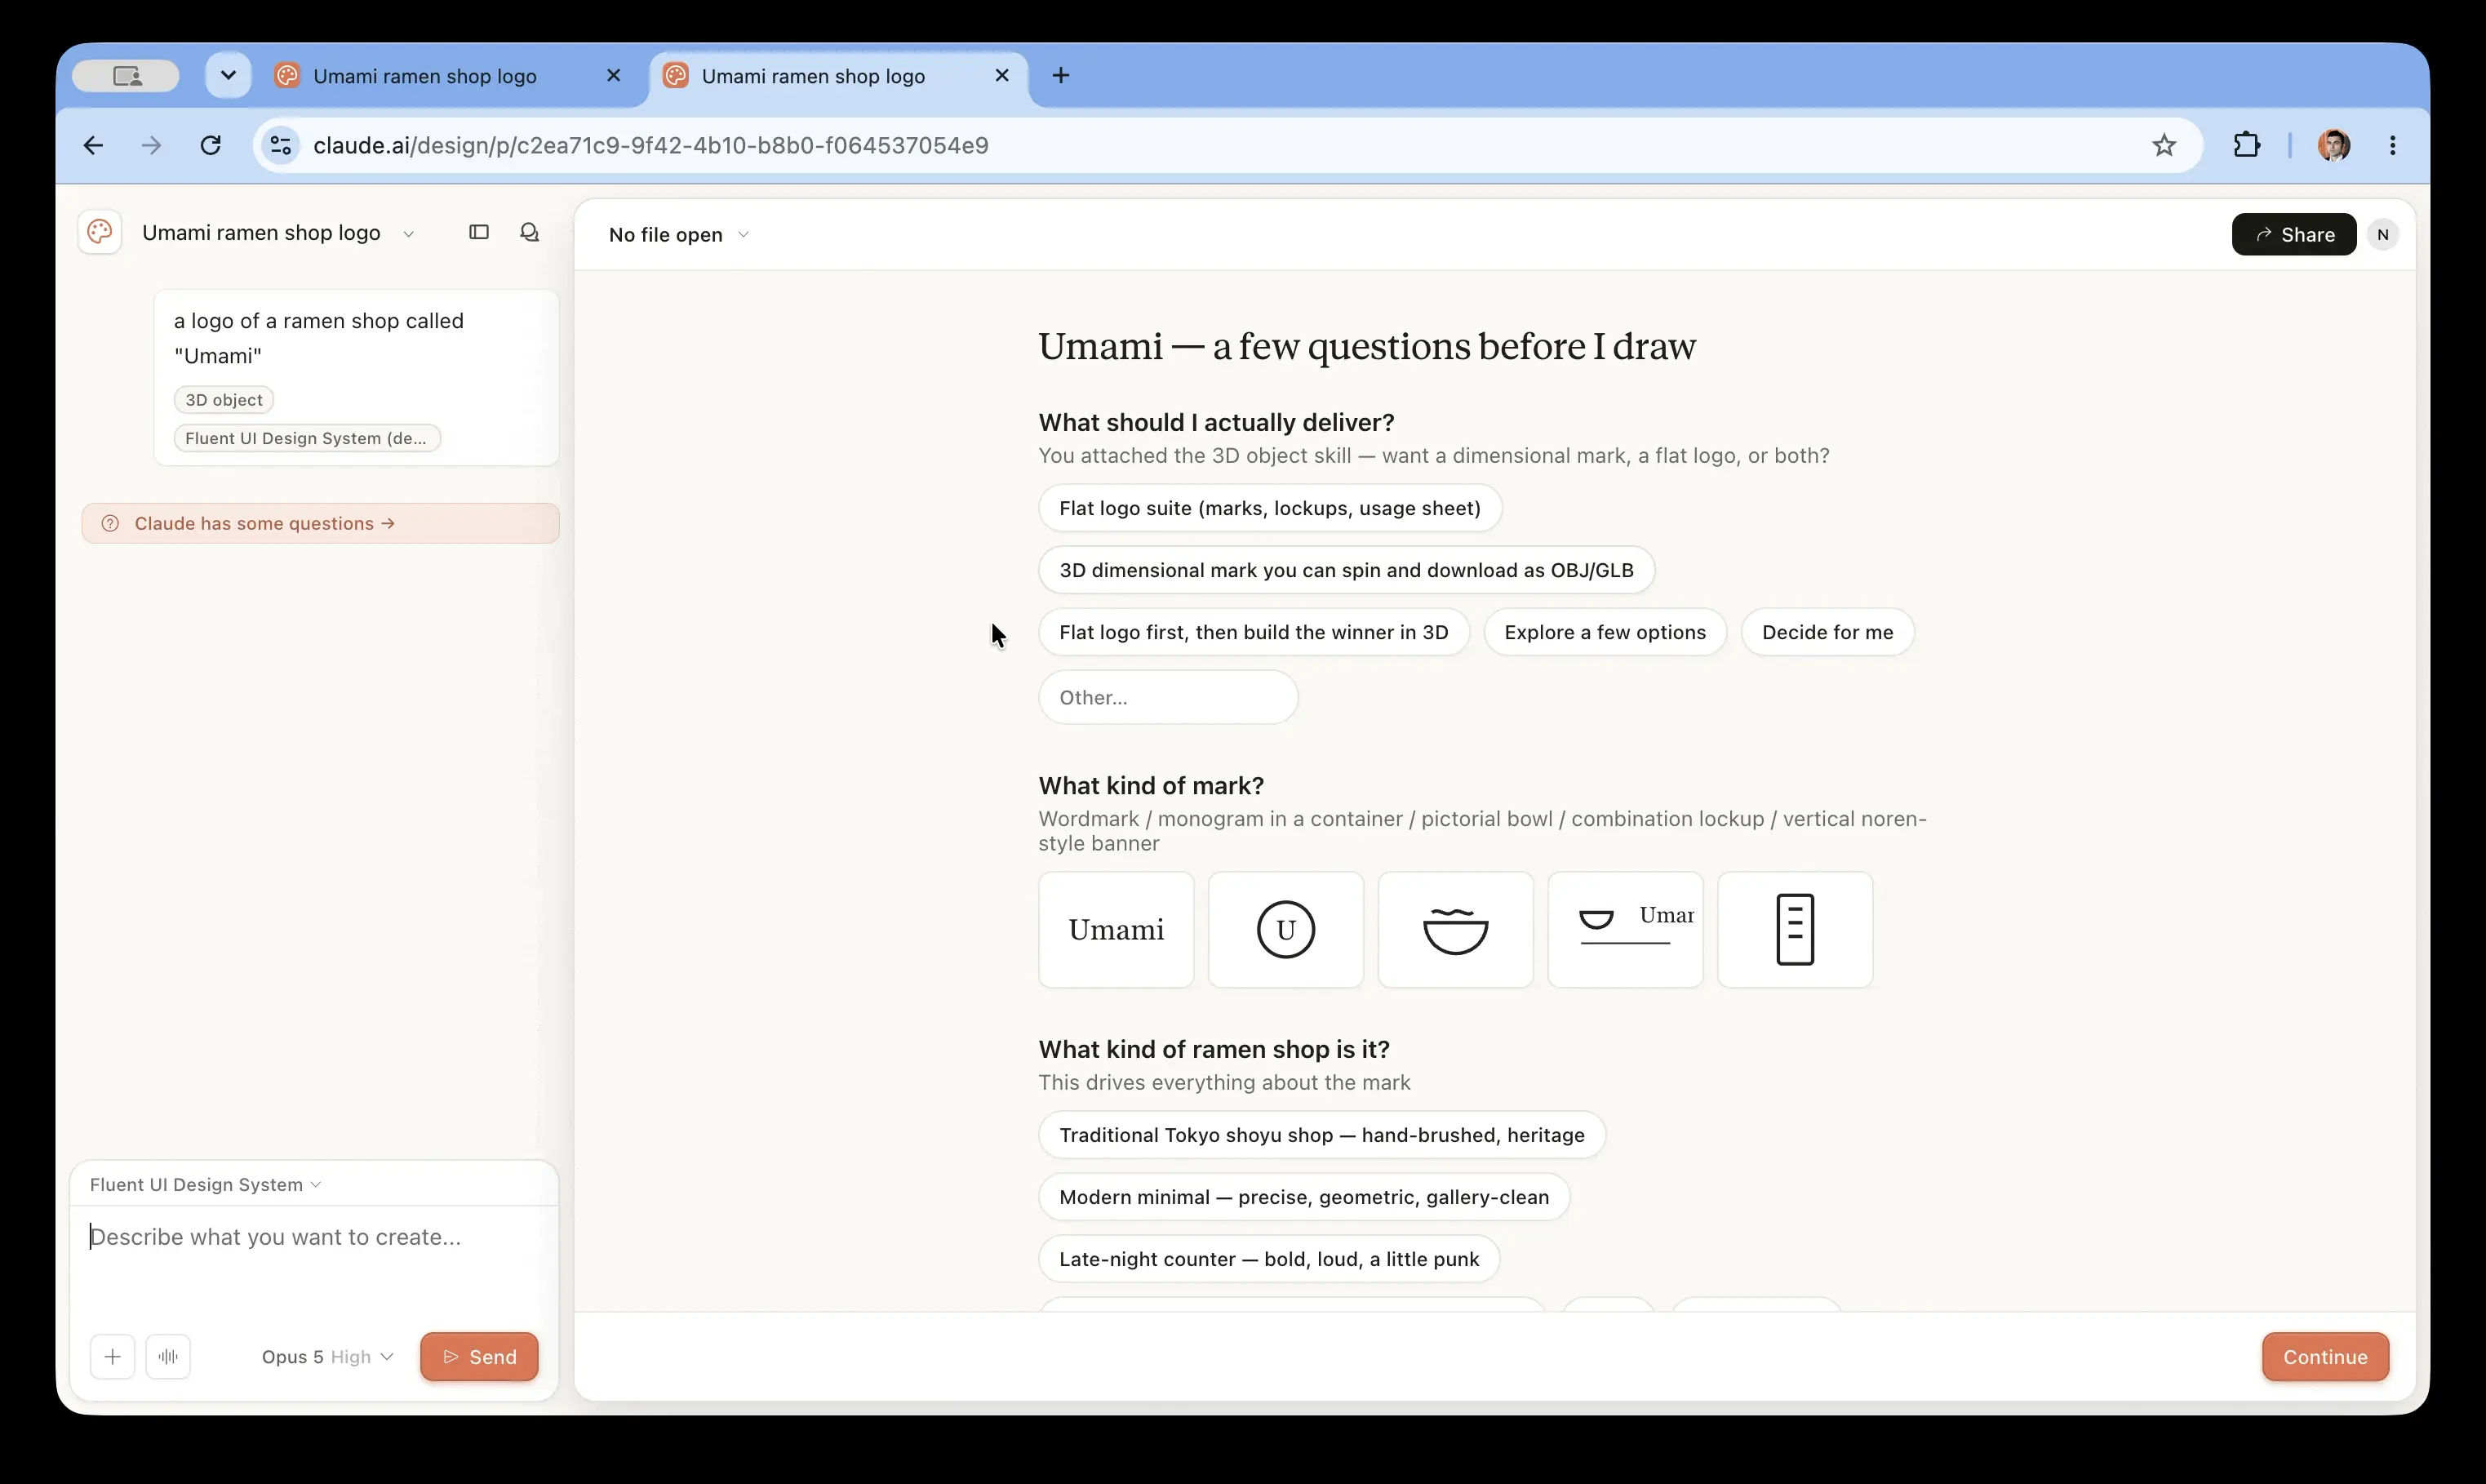Choose the U monogram in circle mark
Image resolution: width=2486 pixels, height=1484 pixels.
[1285, 930]
